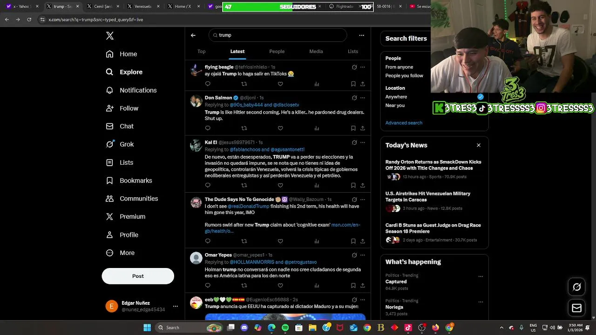Open Communities in the sidebar

tap(132, 199)
